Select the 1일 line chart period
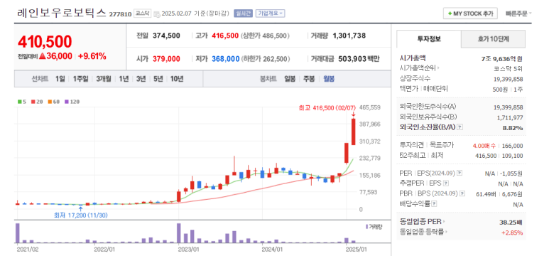 60,79
